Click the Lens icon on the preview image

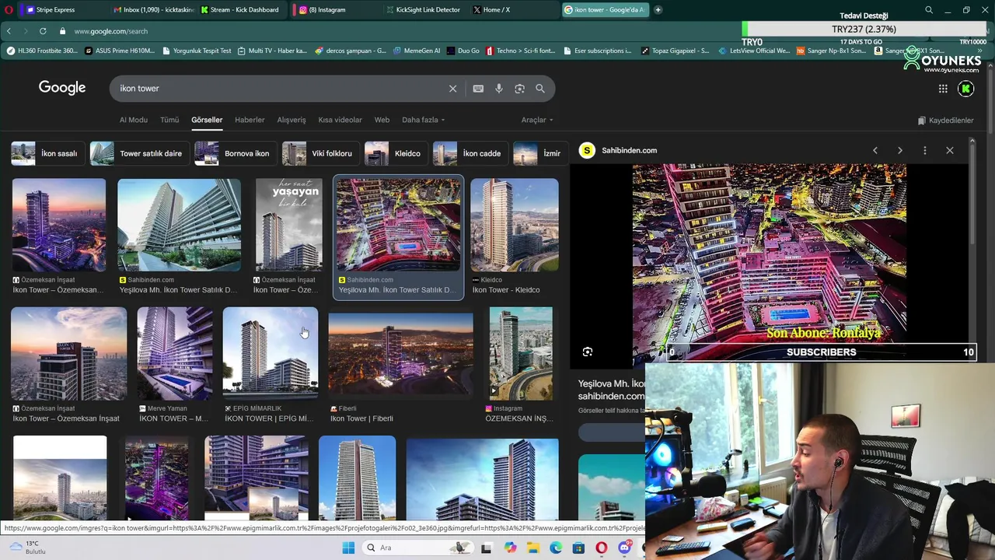588,352
